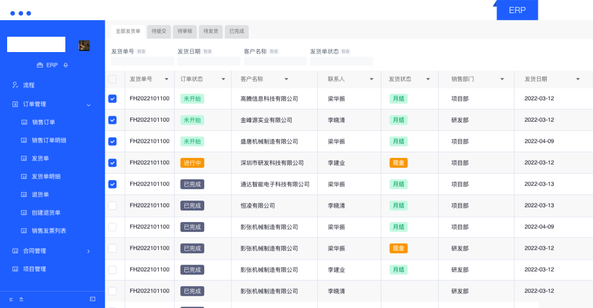
Task: Click the 订单管理 document icon
Action: click(x=15, y=104)
